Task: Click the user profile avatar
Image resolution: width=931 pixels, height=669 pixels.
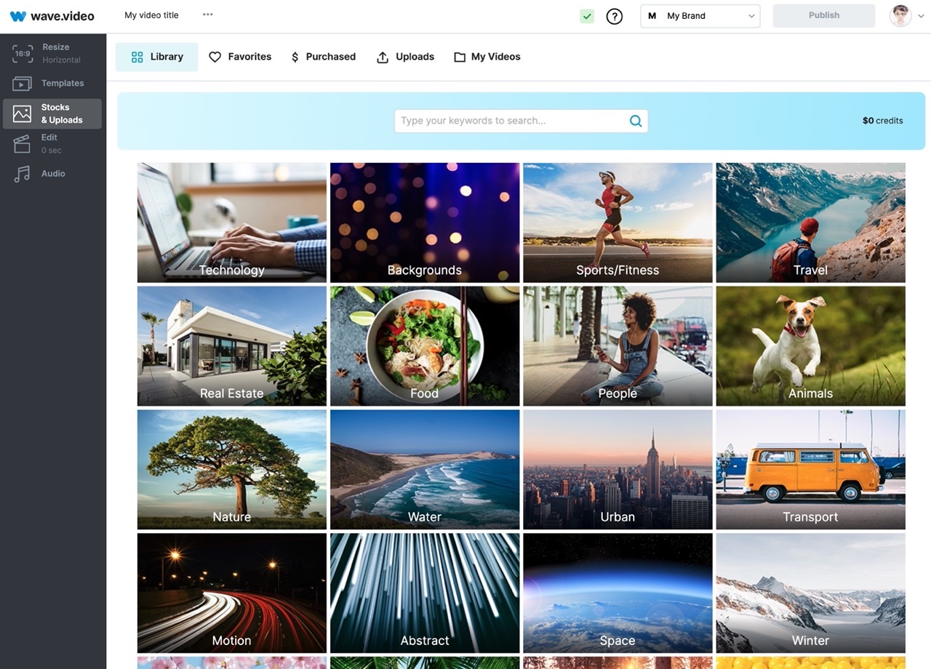Action: 900,16
